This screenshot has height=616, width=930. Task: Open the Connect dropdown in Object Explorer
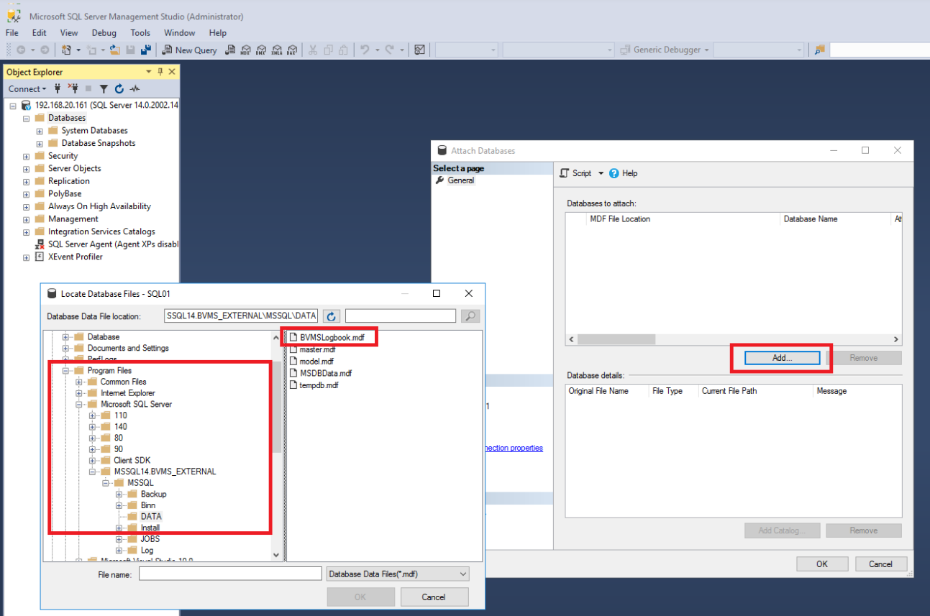(x=27, y=89)
